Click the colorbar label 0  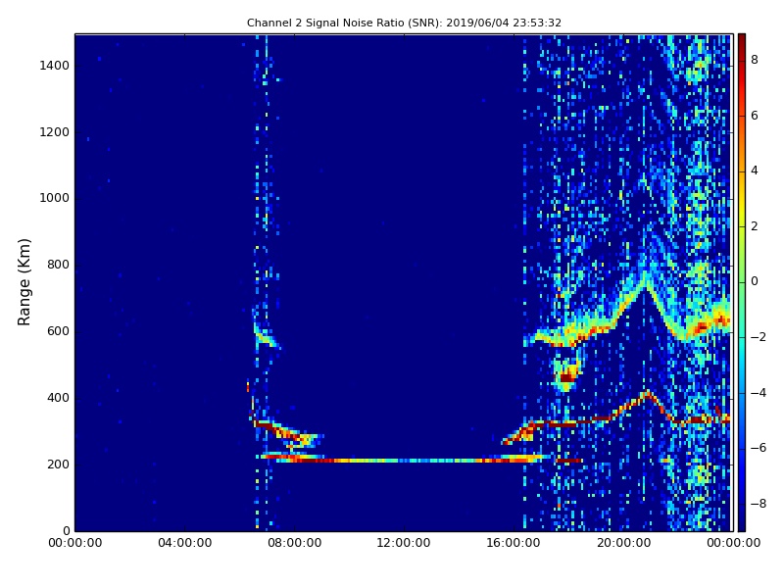755,281
